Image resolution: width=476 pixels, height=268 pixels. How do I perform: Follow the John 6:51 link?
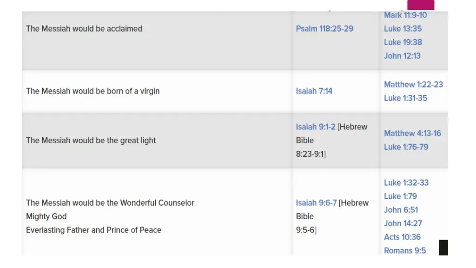(401, 210)
